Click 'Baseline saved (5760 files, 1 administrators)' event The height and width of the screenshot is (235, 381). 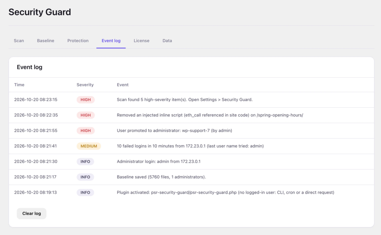click(x=161, y=177)
